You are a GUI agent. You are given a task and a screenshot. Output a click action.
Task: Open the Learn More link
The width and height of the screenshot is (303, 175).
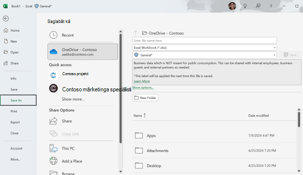[142, 81]
